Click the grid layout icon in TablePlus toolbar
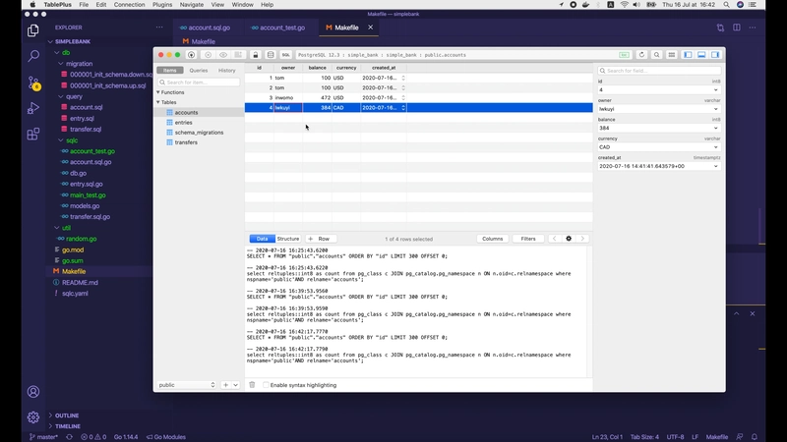 coord(672,55)
